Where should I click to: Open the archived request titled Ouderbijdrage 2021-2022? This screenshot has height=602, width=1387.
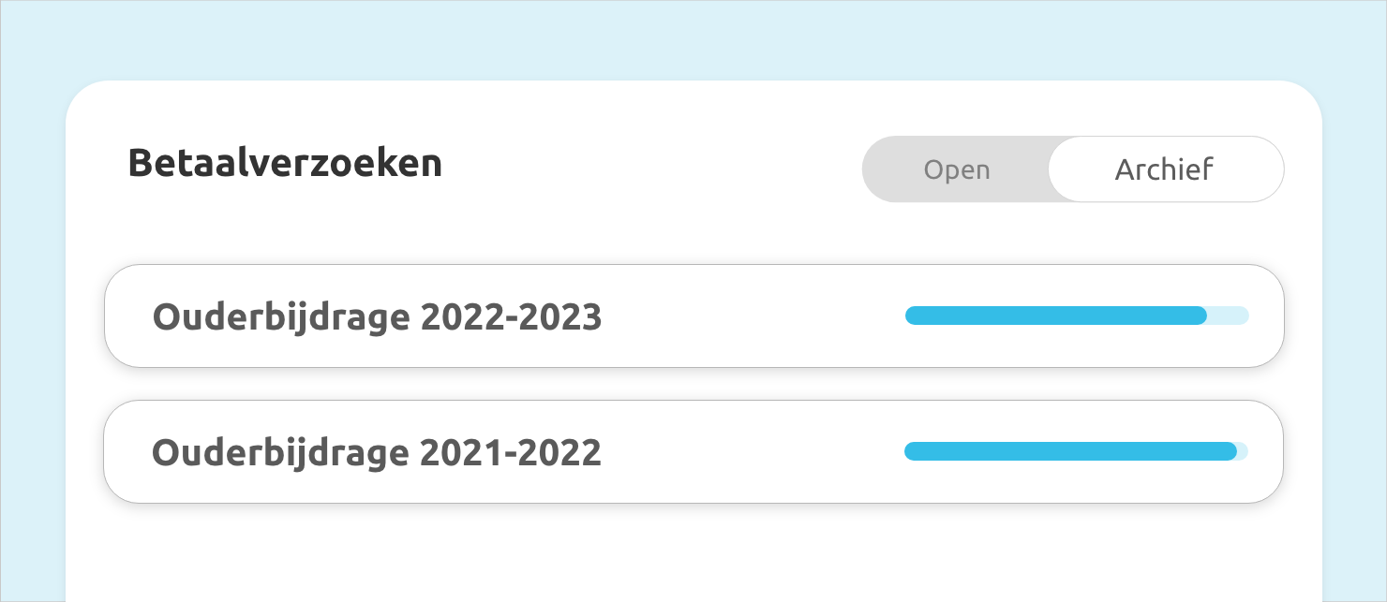pyautogui.click(x=378, y=451)
